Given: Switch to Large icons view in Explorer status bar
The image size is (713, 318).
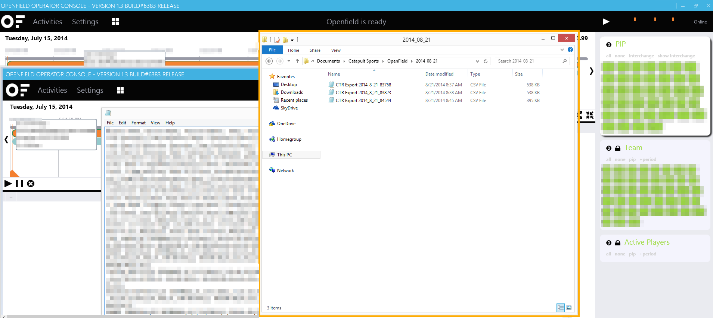Looking at the screenshot, I should pyautogui.click(x=569, y=308).
